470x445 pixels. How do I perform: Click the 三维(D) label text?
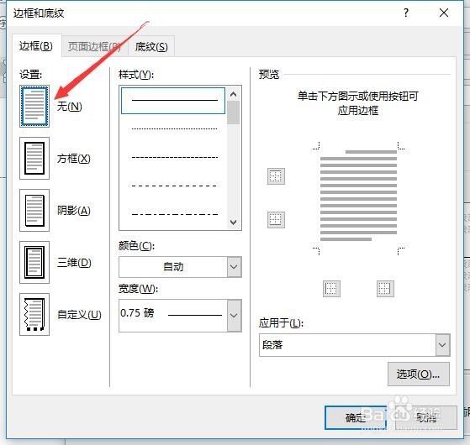coord(74,263)
